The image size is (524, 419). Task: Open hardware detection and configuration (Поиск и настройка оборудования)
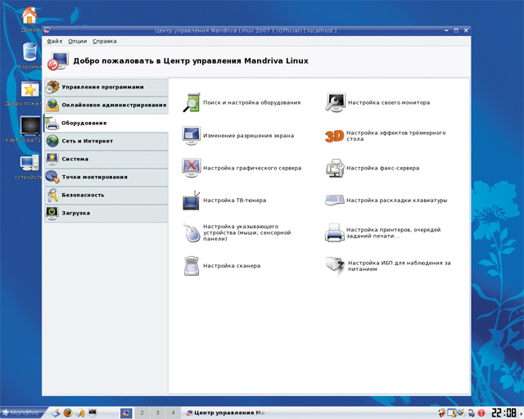(x=242, y=102)
